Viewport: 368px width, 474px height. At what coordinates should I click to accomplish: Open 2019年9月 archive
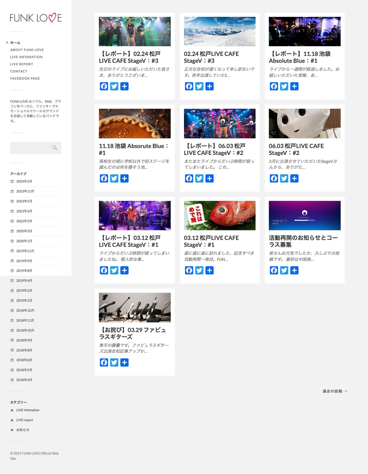click(x=24, y=261)
